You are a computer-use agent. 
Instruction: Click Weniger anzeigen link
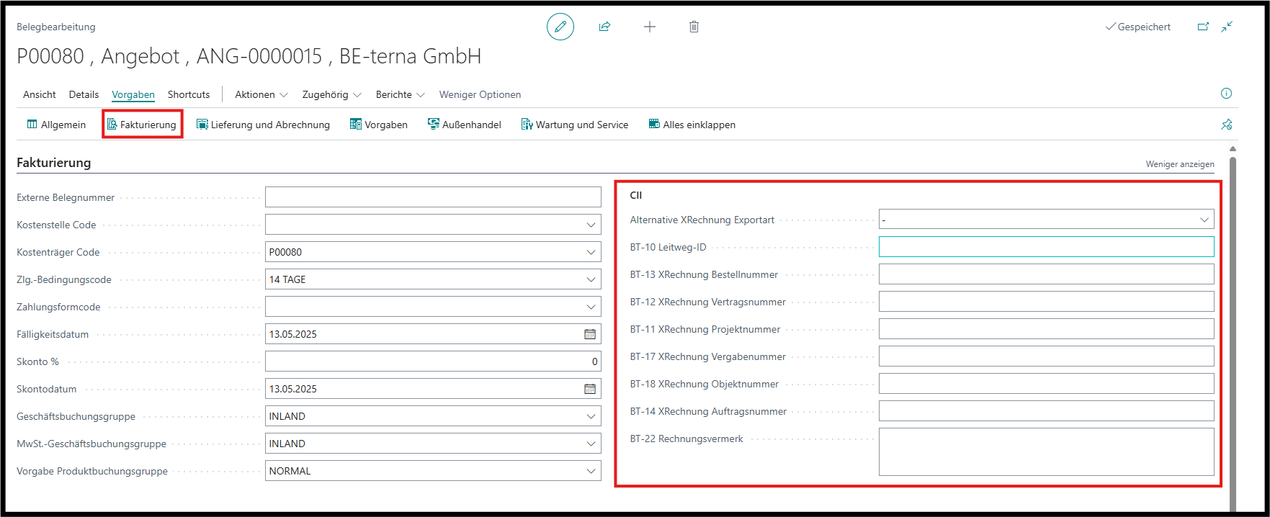click(x=1179, y=164)
